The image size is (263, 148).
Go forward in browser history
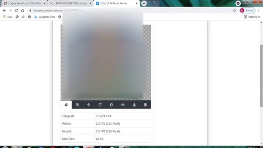point(10,10)
